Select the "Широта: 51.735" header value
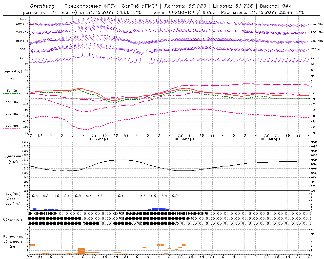The image size is (324, 259). (x=233, y=6)
